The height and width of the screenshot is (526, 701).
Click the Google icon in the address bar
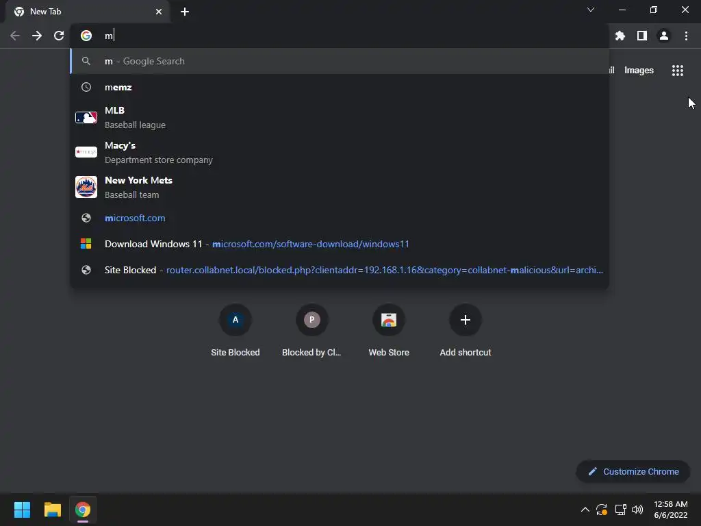tap(86, 36)
